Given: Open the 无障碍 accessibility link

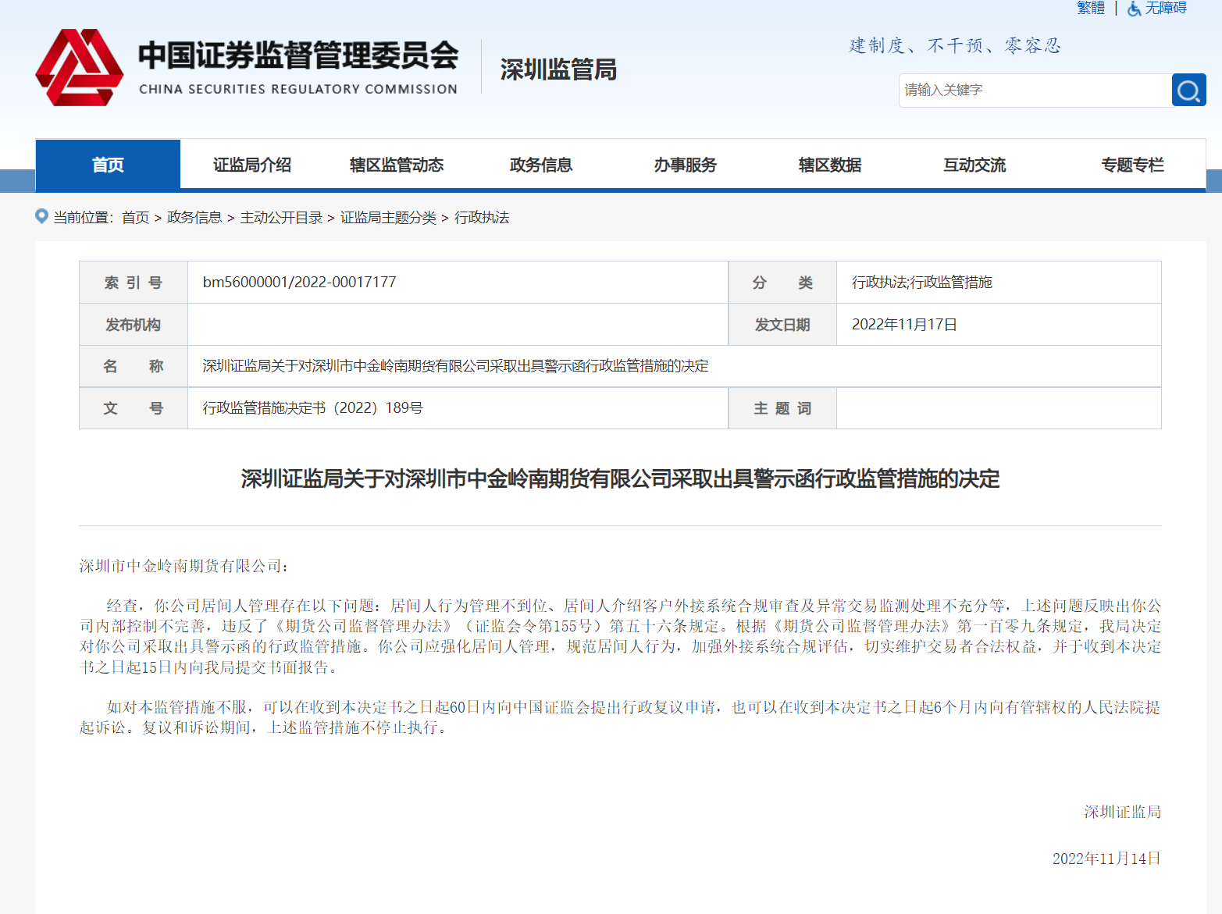Looking at the screenshot, I should pyautogui.click(x=1166, y=8).
